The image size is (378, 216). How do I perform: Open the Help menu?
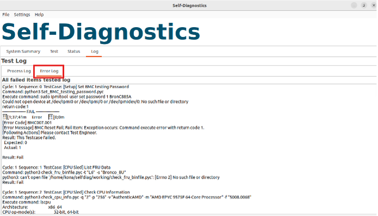point(39,15)
